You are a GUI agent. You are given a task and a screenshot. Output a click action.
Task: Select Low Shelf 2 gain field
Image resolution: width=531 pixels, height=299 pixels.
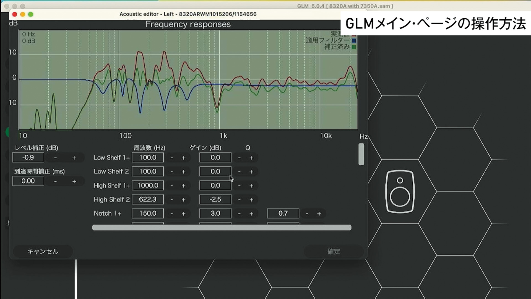(x=215, y=171)
